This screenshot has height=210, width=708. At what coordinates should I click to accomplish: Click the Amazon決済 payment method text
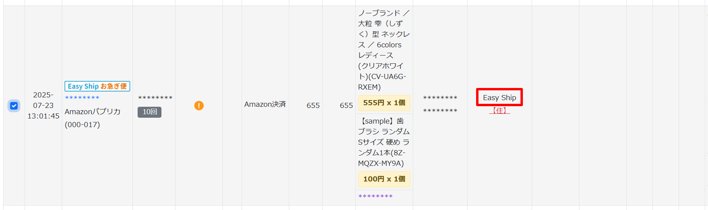point(265,104)
